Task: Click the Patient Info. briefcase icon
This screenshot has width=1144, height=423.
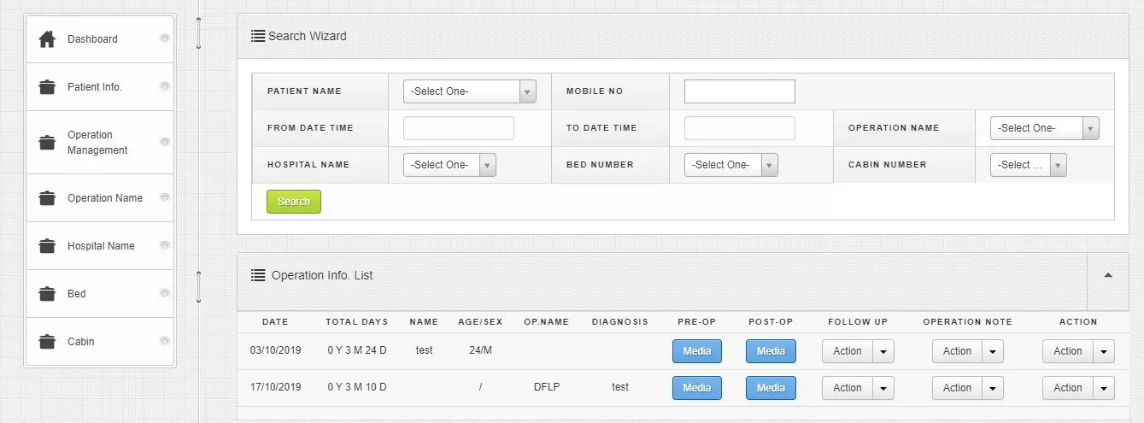Action: coord(48,87)
